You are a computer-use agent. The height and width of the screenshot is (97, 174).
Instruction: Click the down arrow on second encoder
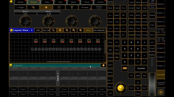[x=49, y=26]
